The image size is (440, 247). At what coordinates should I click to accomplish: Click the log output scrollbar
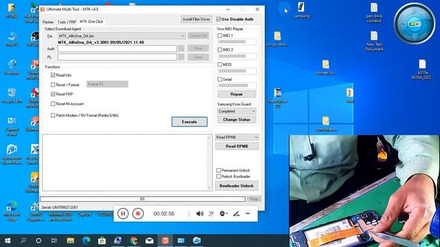coord(209,163)
